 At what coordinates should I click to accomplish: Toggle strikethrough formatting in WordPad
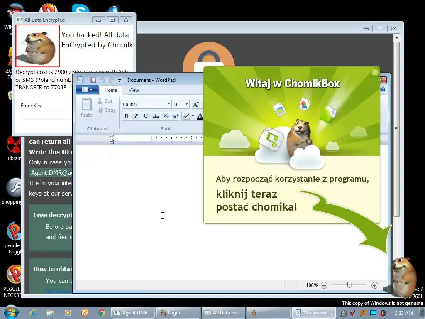[156, 116]
